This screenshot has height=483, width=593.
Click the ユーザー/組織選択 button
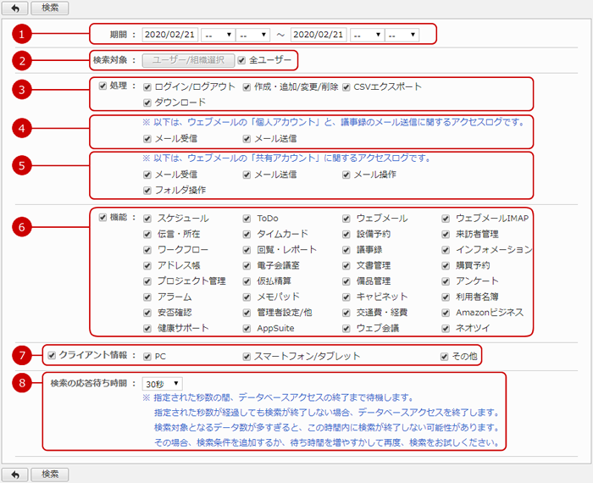[187, 60]
